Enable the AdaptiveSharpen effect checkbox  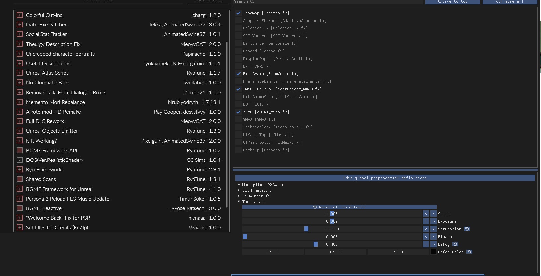tap(238, 21)
